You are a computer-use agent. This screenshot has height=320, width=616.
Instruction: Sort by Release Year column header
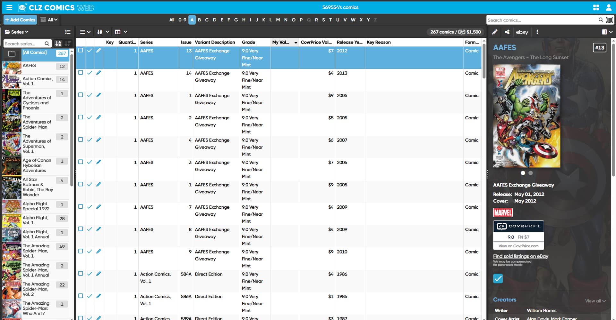click(x=349, y=42)
